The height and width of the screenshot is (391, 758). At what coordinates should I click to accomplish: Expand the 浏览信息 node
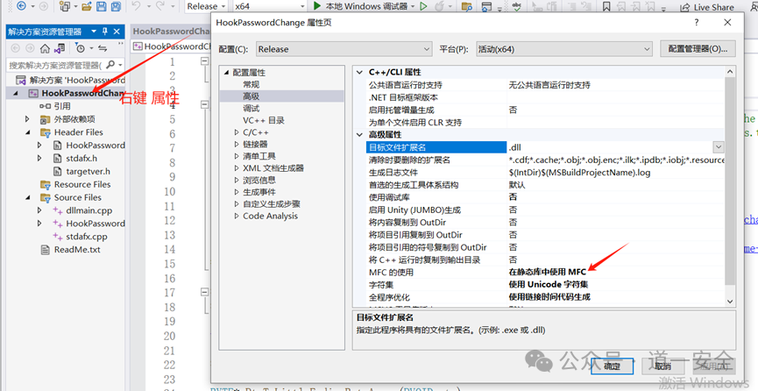point(237,180)
